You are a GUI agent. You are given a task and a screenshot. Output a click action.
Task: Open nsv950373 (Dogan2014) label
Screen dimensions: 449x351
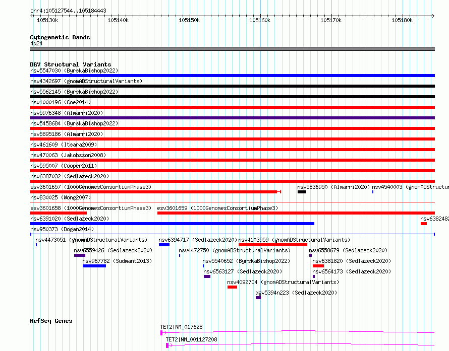coord(62,229)
